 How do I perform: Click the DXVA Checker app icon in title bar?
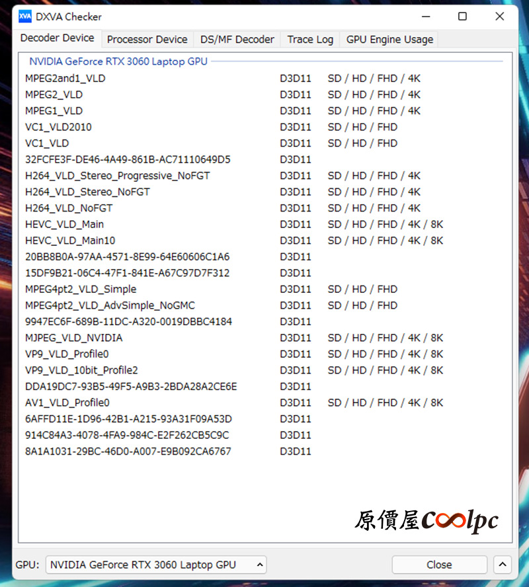click(x=25, y=17)
